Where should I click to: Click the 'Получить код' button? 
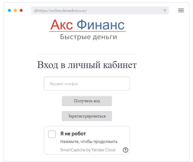click(87, 101)
